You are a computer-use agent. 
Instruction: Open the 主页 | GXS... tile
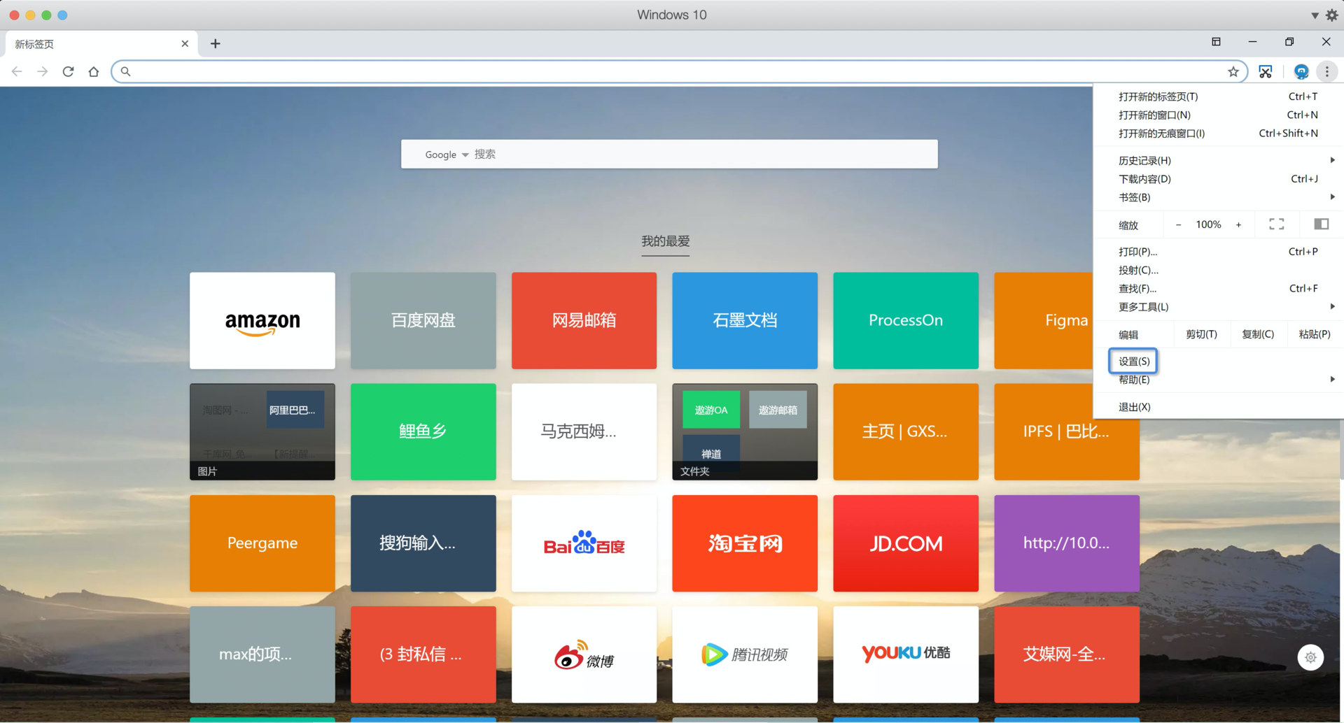point(906,431)
